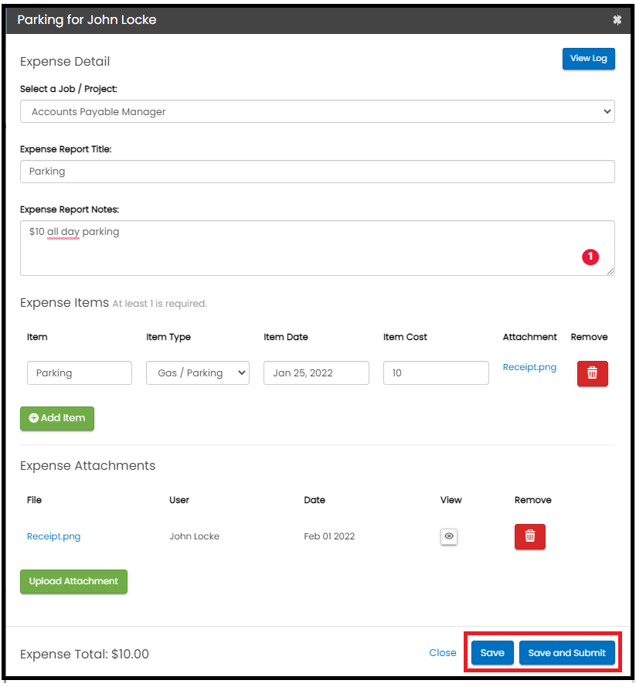This screenshot has width=636, height=687.
Task: Click Save and Submit
Action: [566, 653]
